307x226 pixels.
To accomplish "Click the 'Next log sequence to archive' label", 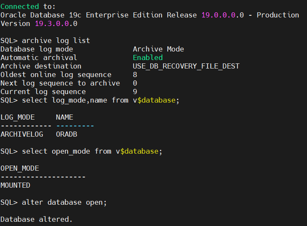I will pyautogui.click(x=60, y=83).
